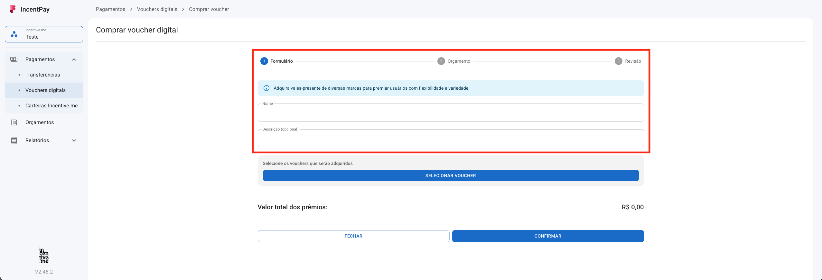822x280 pixels.
Task: Click the Incentive.me three-dots workspace icon
Action: tap(14, 34)
